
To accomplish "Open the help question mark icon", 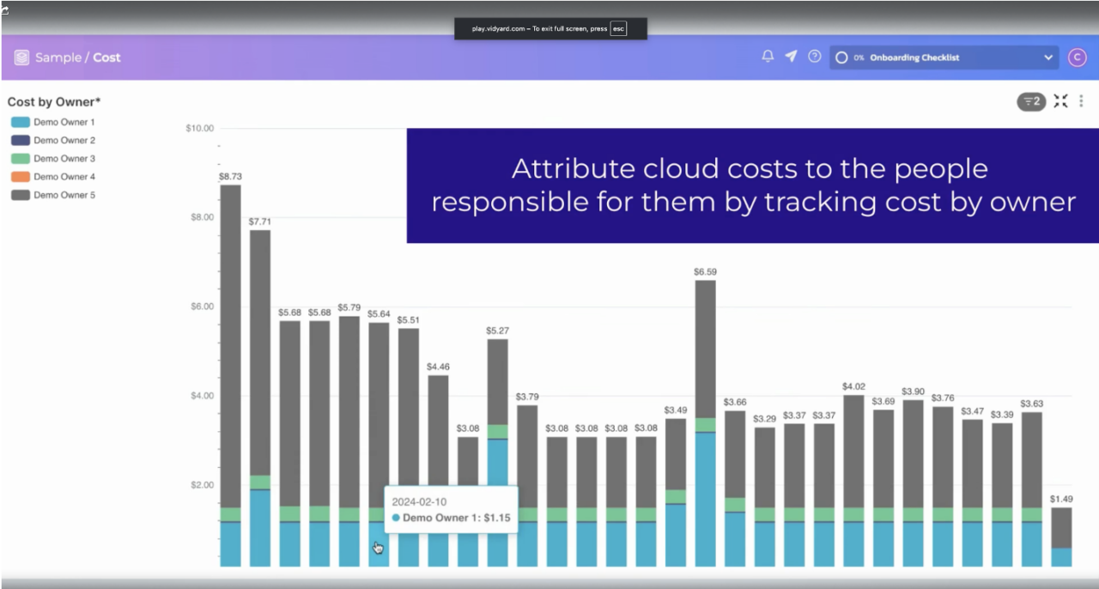I will 815,57.
